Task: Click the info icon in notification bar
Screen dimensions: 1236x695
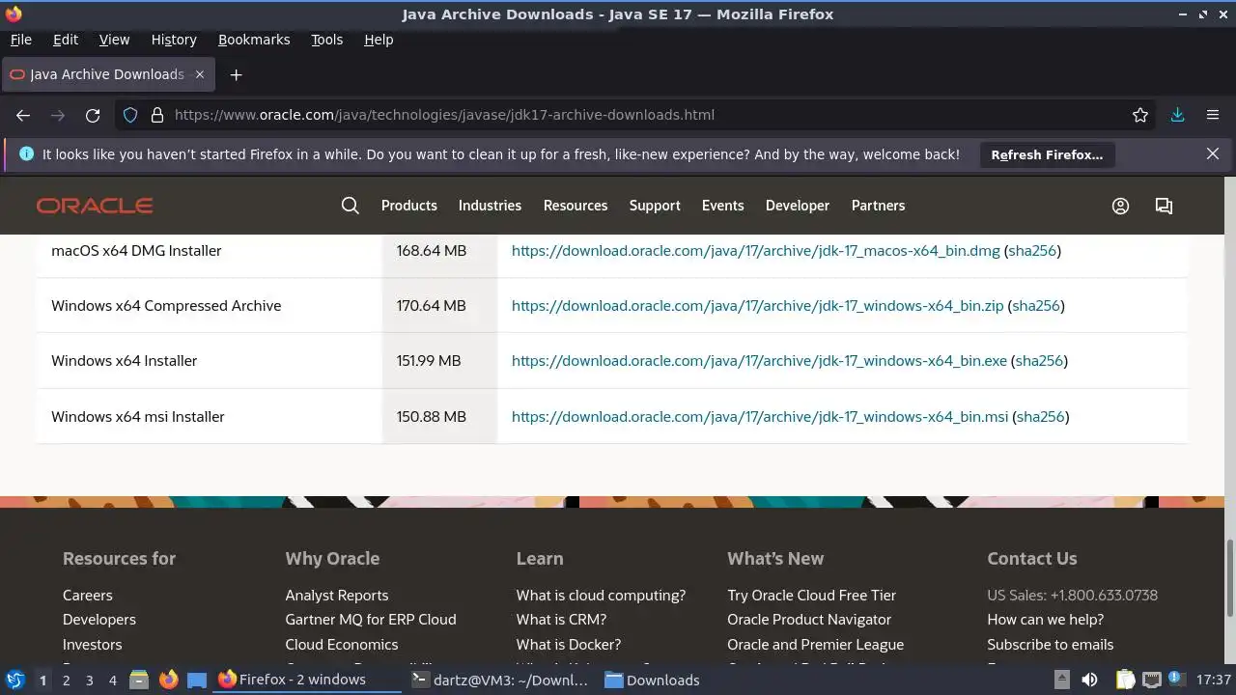Action: [x=26, y=153]
